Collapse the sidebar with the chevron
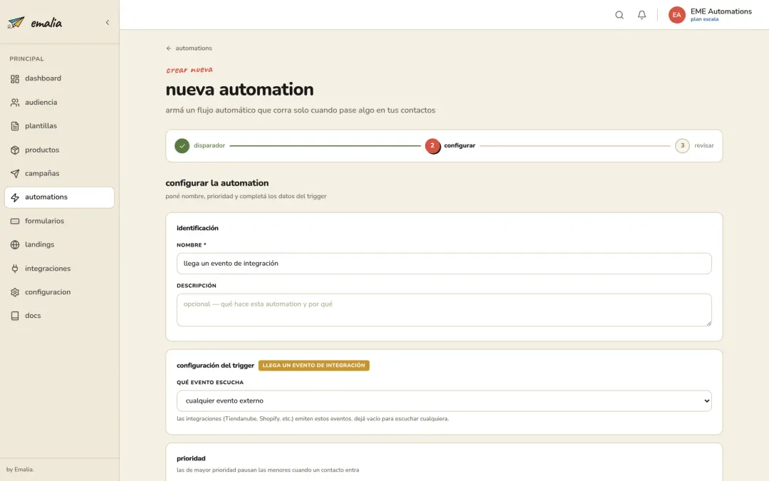 coord(108,23)
